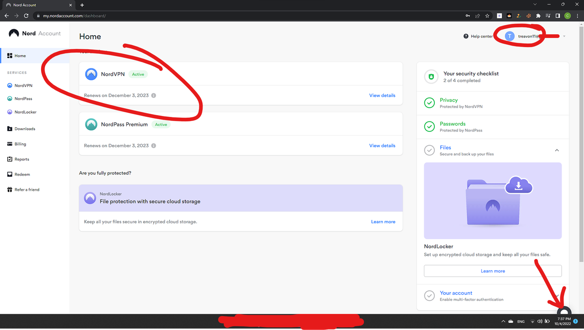Open the Chrome profile avatar C

pyautogui.click(x=568, y=16)
